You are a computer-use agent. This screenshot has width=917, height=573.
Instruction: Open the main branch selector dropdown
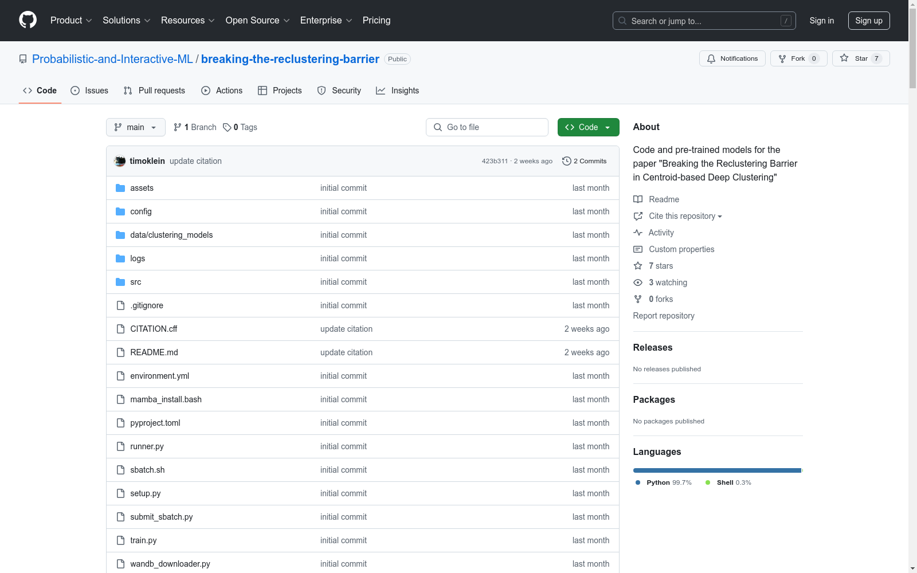[136, 127]
